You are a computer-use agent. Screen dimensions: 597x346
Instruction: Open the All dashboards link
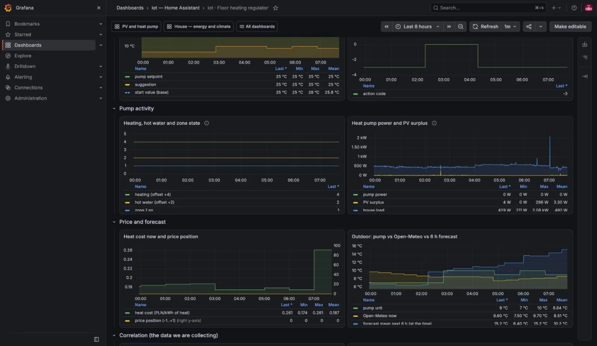(257, 27)
